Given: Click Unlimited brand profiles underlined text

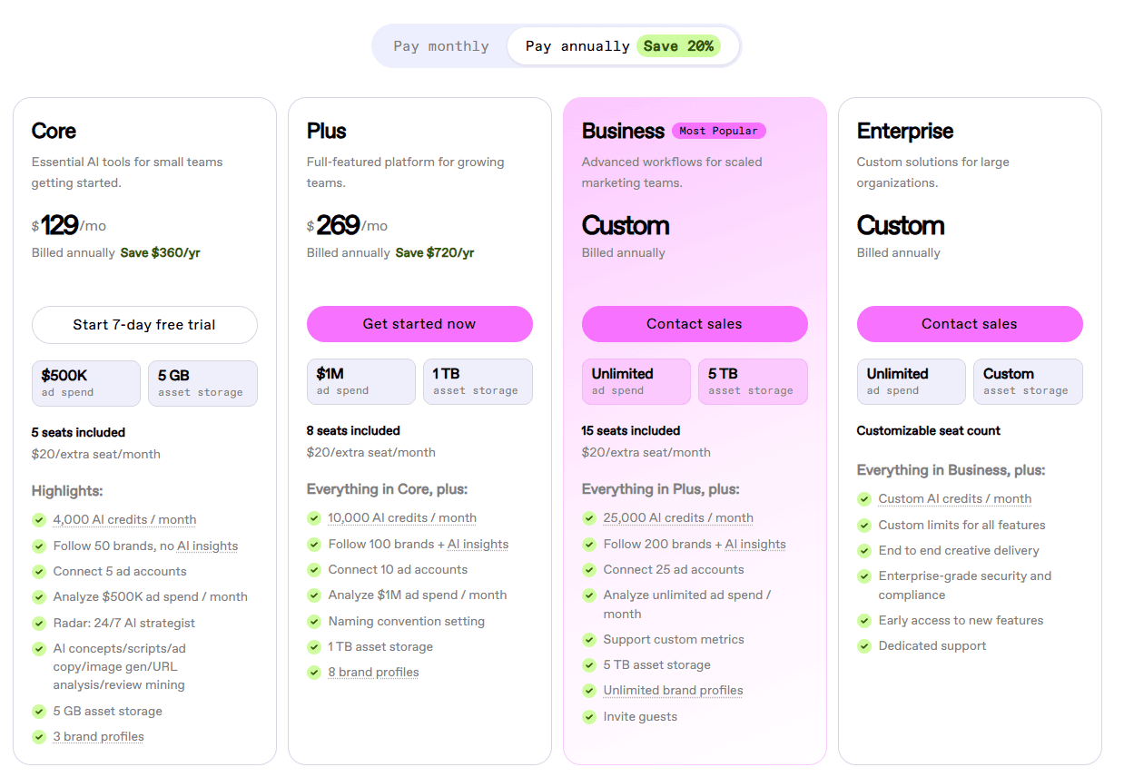Looking at the screenshot, I should (x=673, y=691).
